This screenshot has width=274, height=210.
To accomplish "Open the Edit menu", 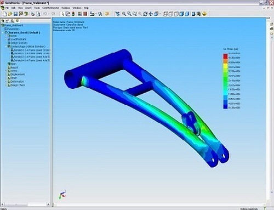I will pyautogui.click(x=13, y=8).
